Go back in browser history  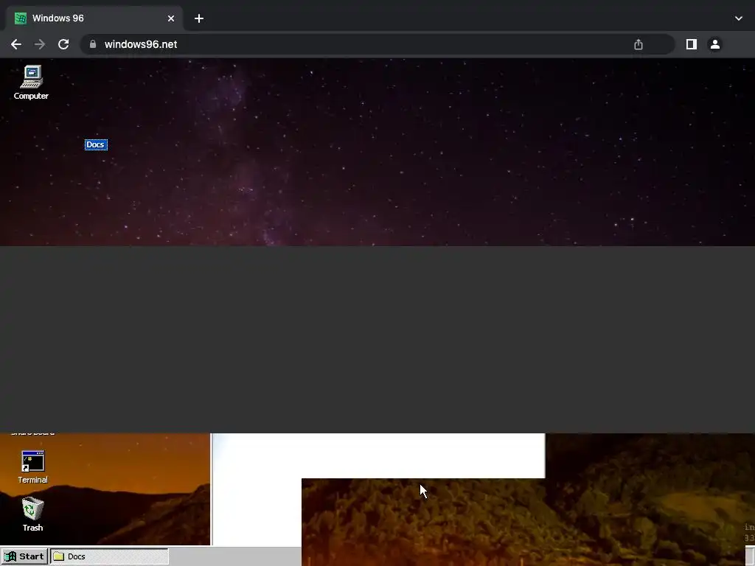coord(16,44)
